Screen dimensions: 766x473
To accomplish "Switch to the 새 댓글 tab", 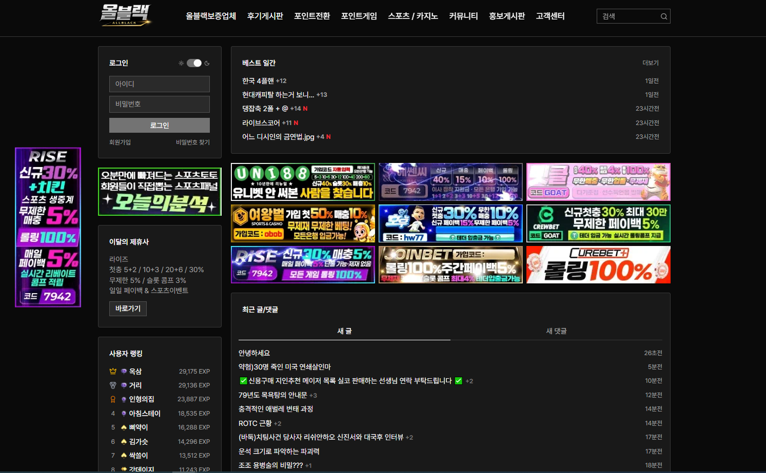I will [x=556, y=331].
